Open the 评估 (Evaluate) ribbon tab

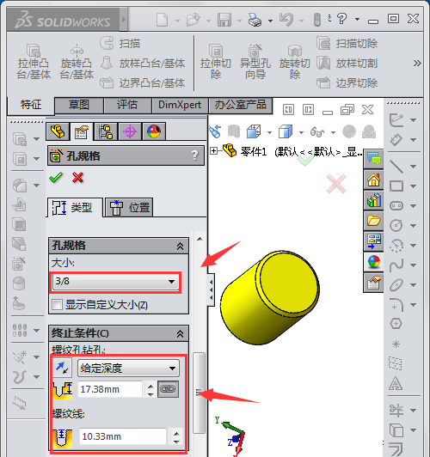click(127, 105)
